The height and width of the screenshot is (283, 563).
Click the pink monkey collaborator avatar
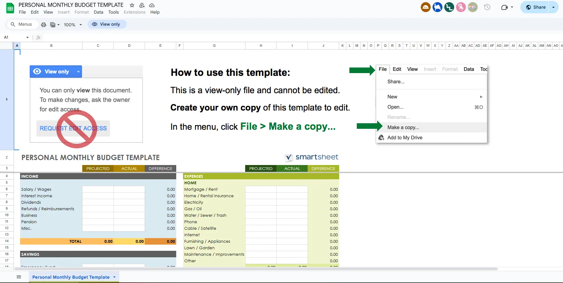click(461, 7)
